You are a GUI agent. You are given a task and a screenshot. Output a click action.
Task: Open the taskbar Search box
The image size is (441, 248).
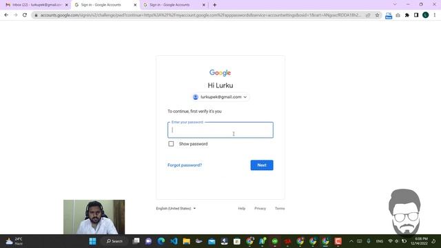tap(115, 241)
